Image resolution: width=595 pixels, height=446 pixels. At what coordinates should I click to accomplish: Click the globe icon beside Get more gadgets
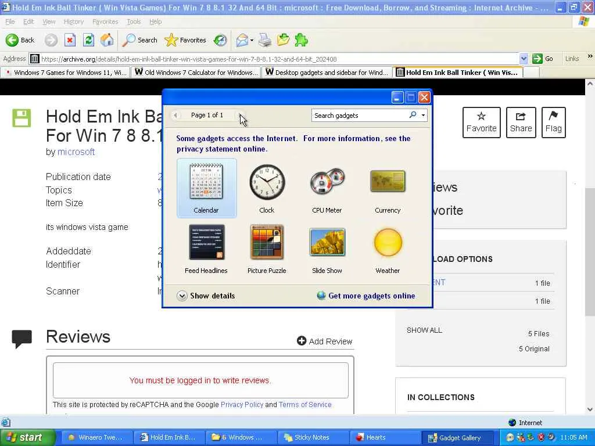click(321, 296)
